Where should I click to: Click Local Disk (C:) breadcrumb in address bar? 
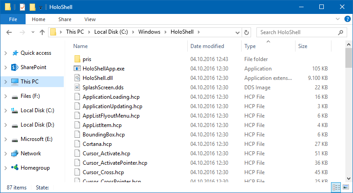tap(111, 32)
